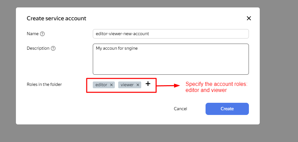Click the My accoun for sngine text
The height and width of the screenshot is (142, 298).
pos(117,48)
